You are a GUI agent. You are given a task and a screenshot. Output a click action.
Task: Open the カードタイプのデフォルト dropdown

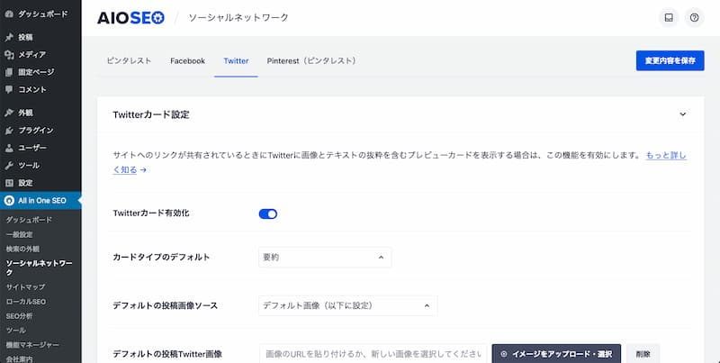click(x=325, y=258)
